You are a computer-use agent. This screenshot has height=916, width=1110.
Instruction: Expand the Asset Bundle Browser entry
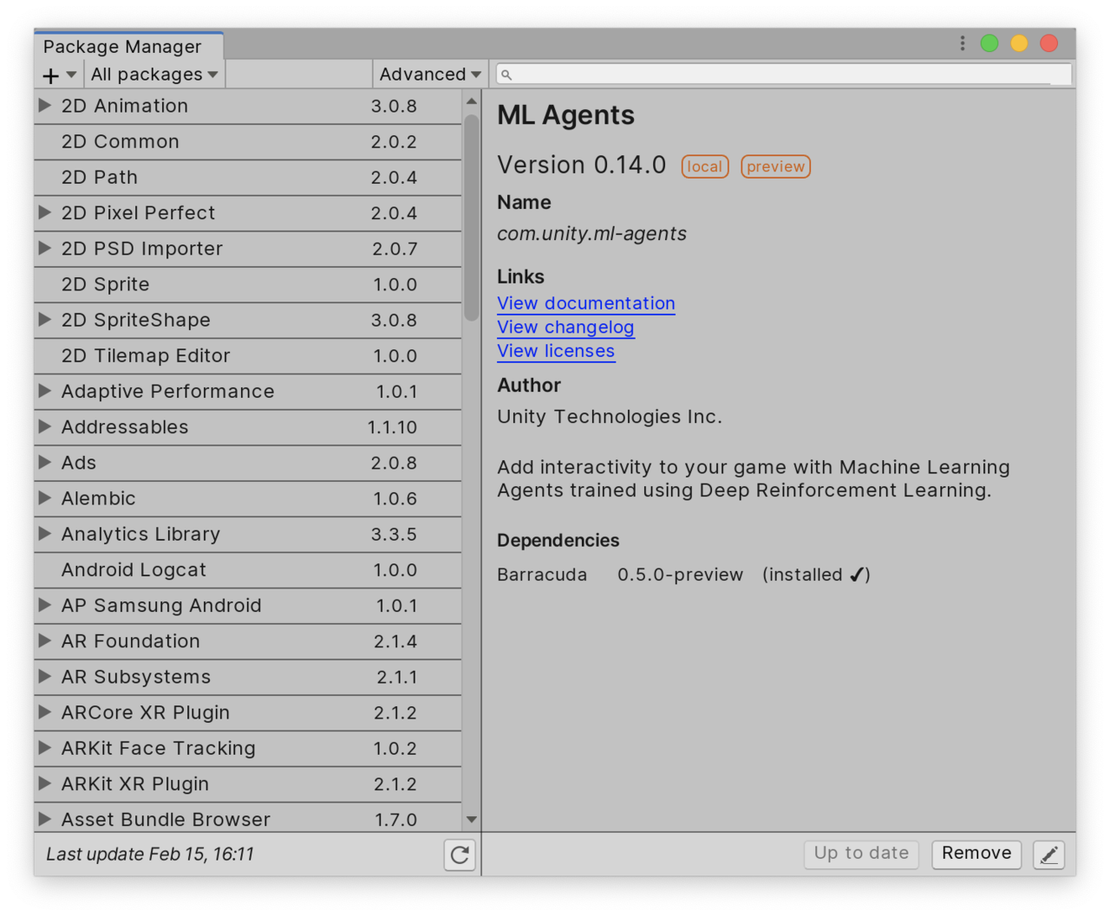click(x=44, y=819)
